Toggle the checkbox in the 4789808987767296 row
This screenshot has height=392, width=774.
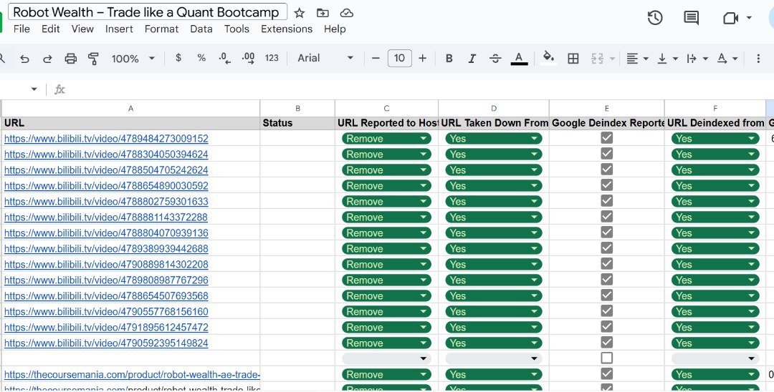607,279
